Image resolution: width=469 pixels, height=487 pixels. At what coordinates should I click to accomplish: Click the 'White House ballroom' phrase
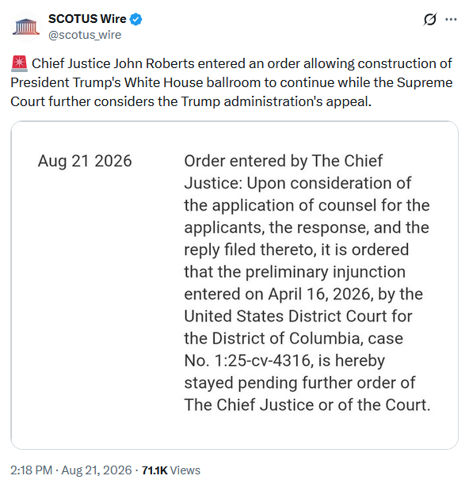193,82
